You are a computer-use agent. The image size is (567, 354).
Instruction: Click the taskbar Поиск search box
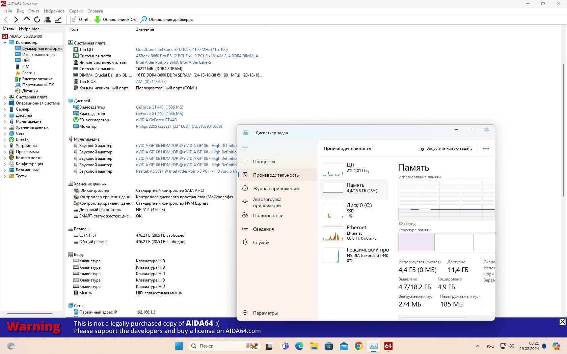[224, 346]
